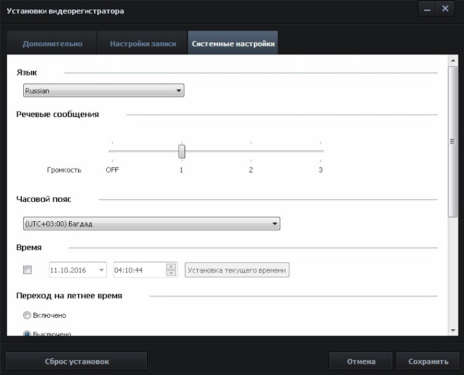Image resolution: width=464 pixels, height=375 pixels.
Task: Open the 'Настройки записи' tab
Action: 143,44
